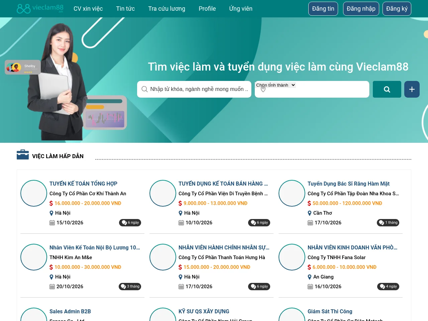Click salary 16.000.000 - 20.000.000 VNĐ
Screen dimensions: 428x321
point(88,203)
